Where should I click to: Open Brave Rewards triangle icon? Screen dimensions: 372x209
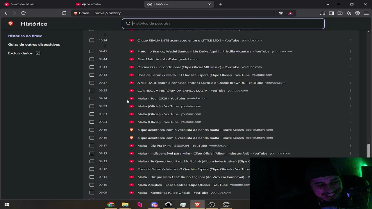pos(290,13)
